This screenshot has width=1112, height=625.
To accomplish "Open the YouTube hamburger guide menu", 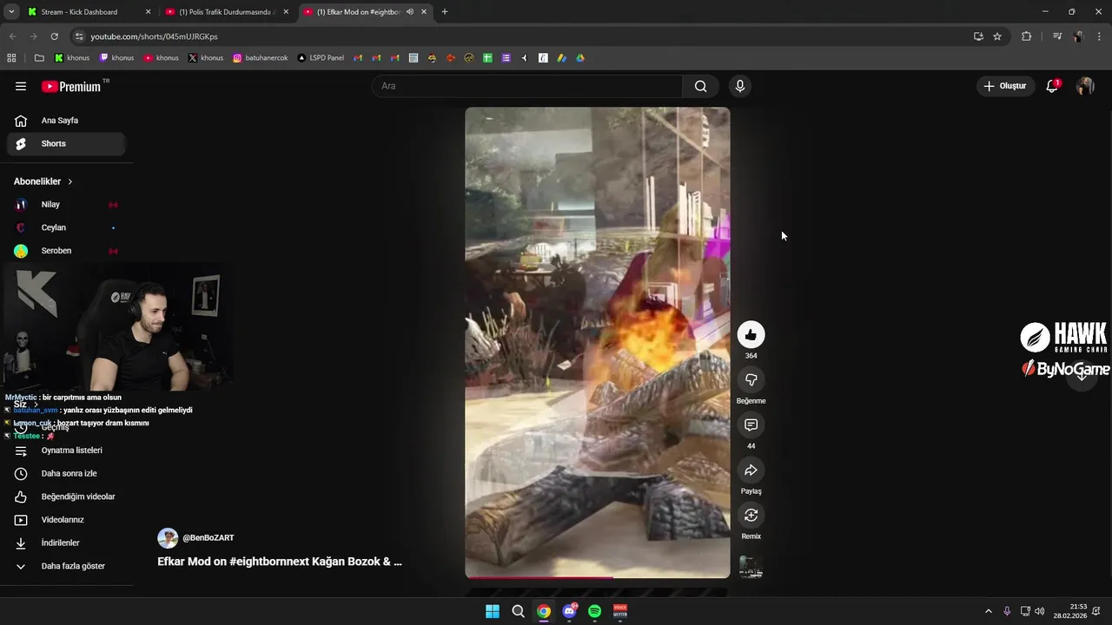I will [x=21, y=86].
